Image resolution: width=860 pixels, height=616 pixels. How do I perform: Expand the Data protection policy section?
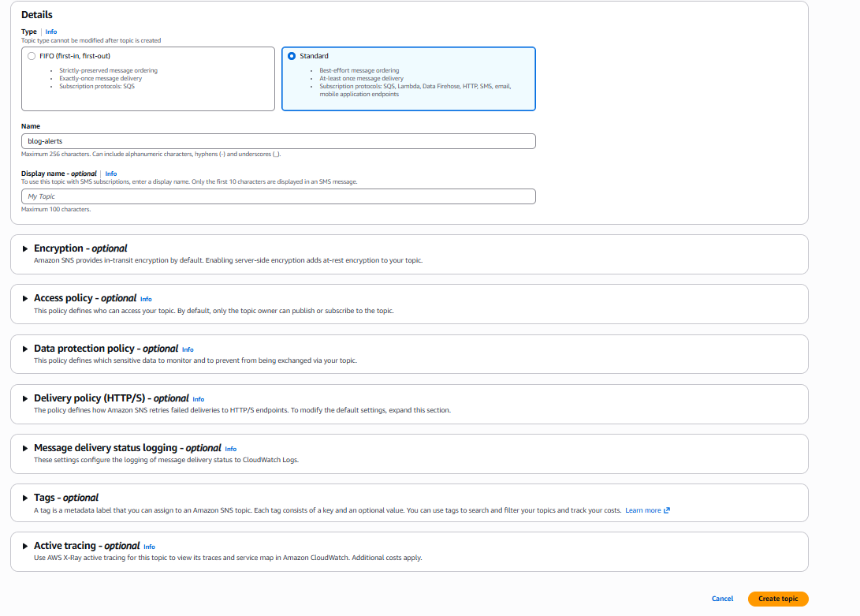pyautogui.click(x=24, y=349)
